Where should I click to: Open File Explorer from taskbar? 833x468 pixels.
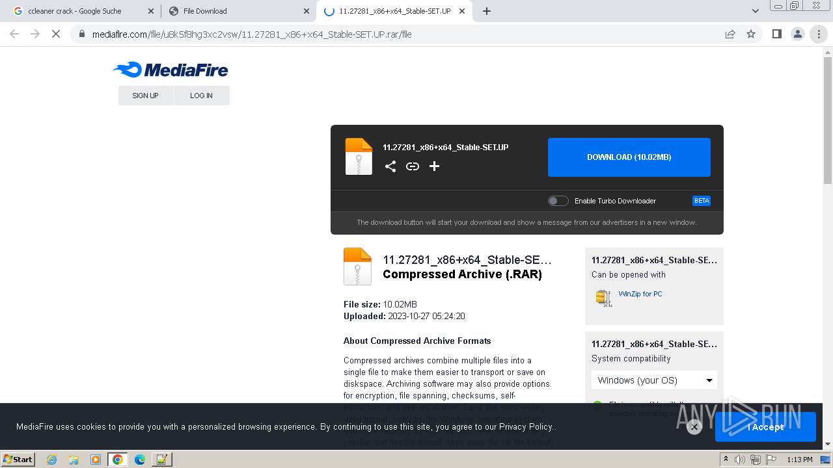tap(74, 460)
